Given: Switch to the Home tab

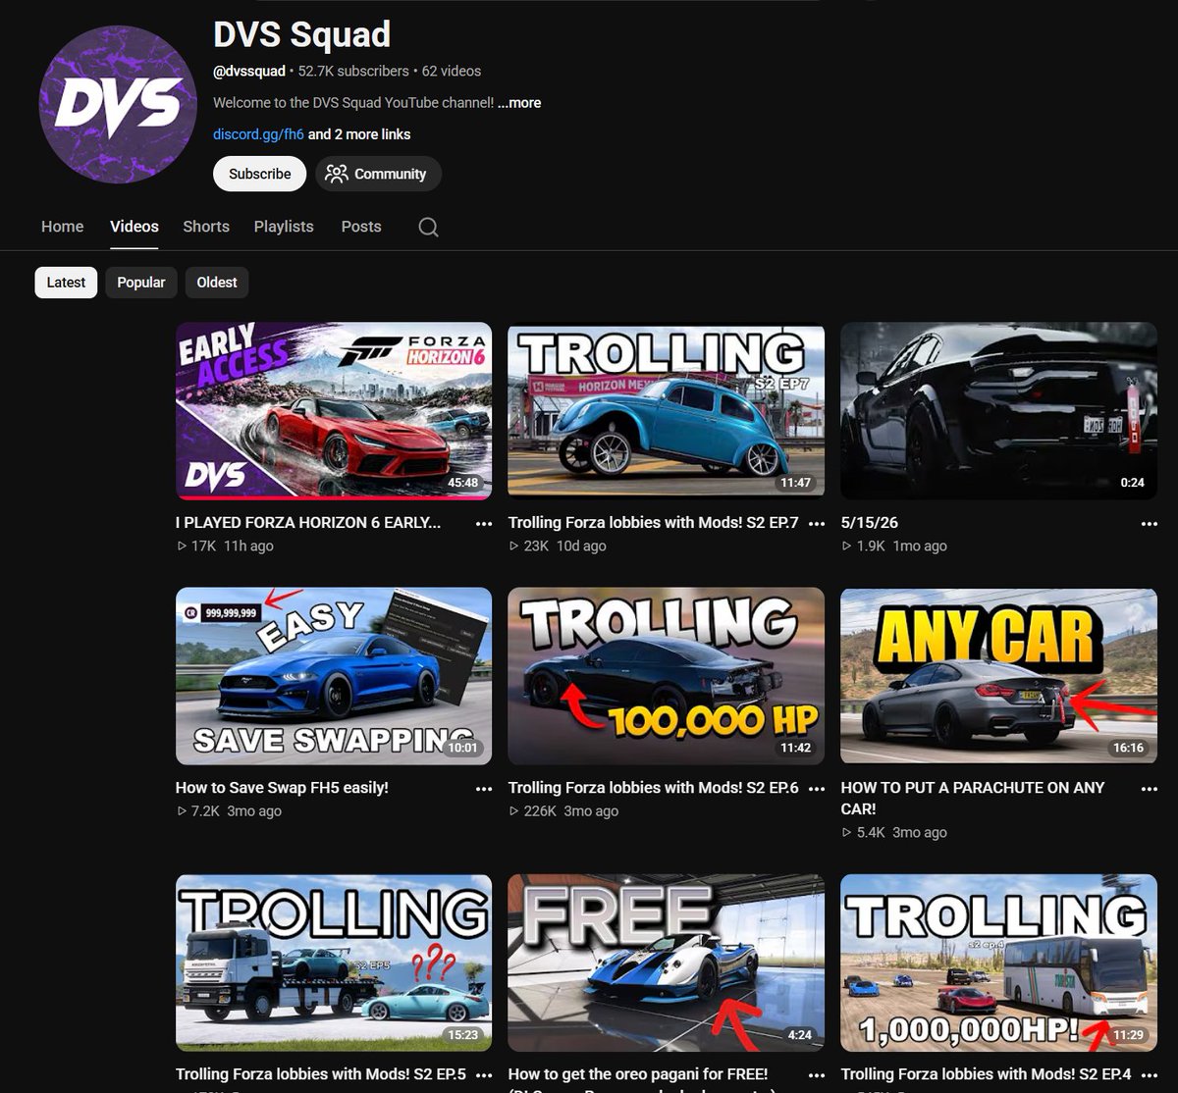Looking at the screenshot, I should pos(62,227).
